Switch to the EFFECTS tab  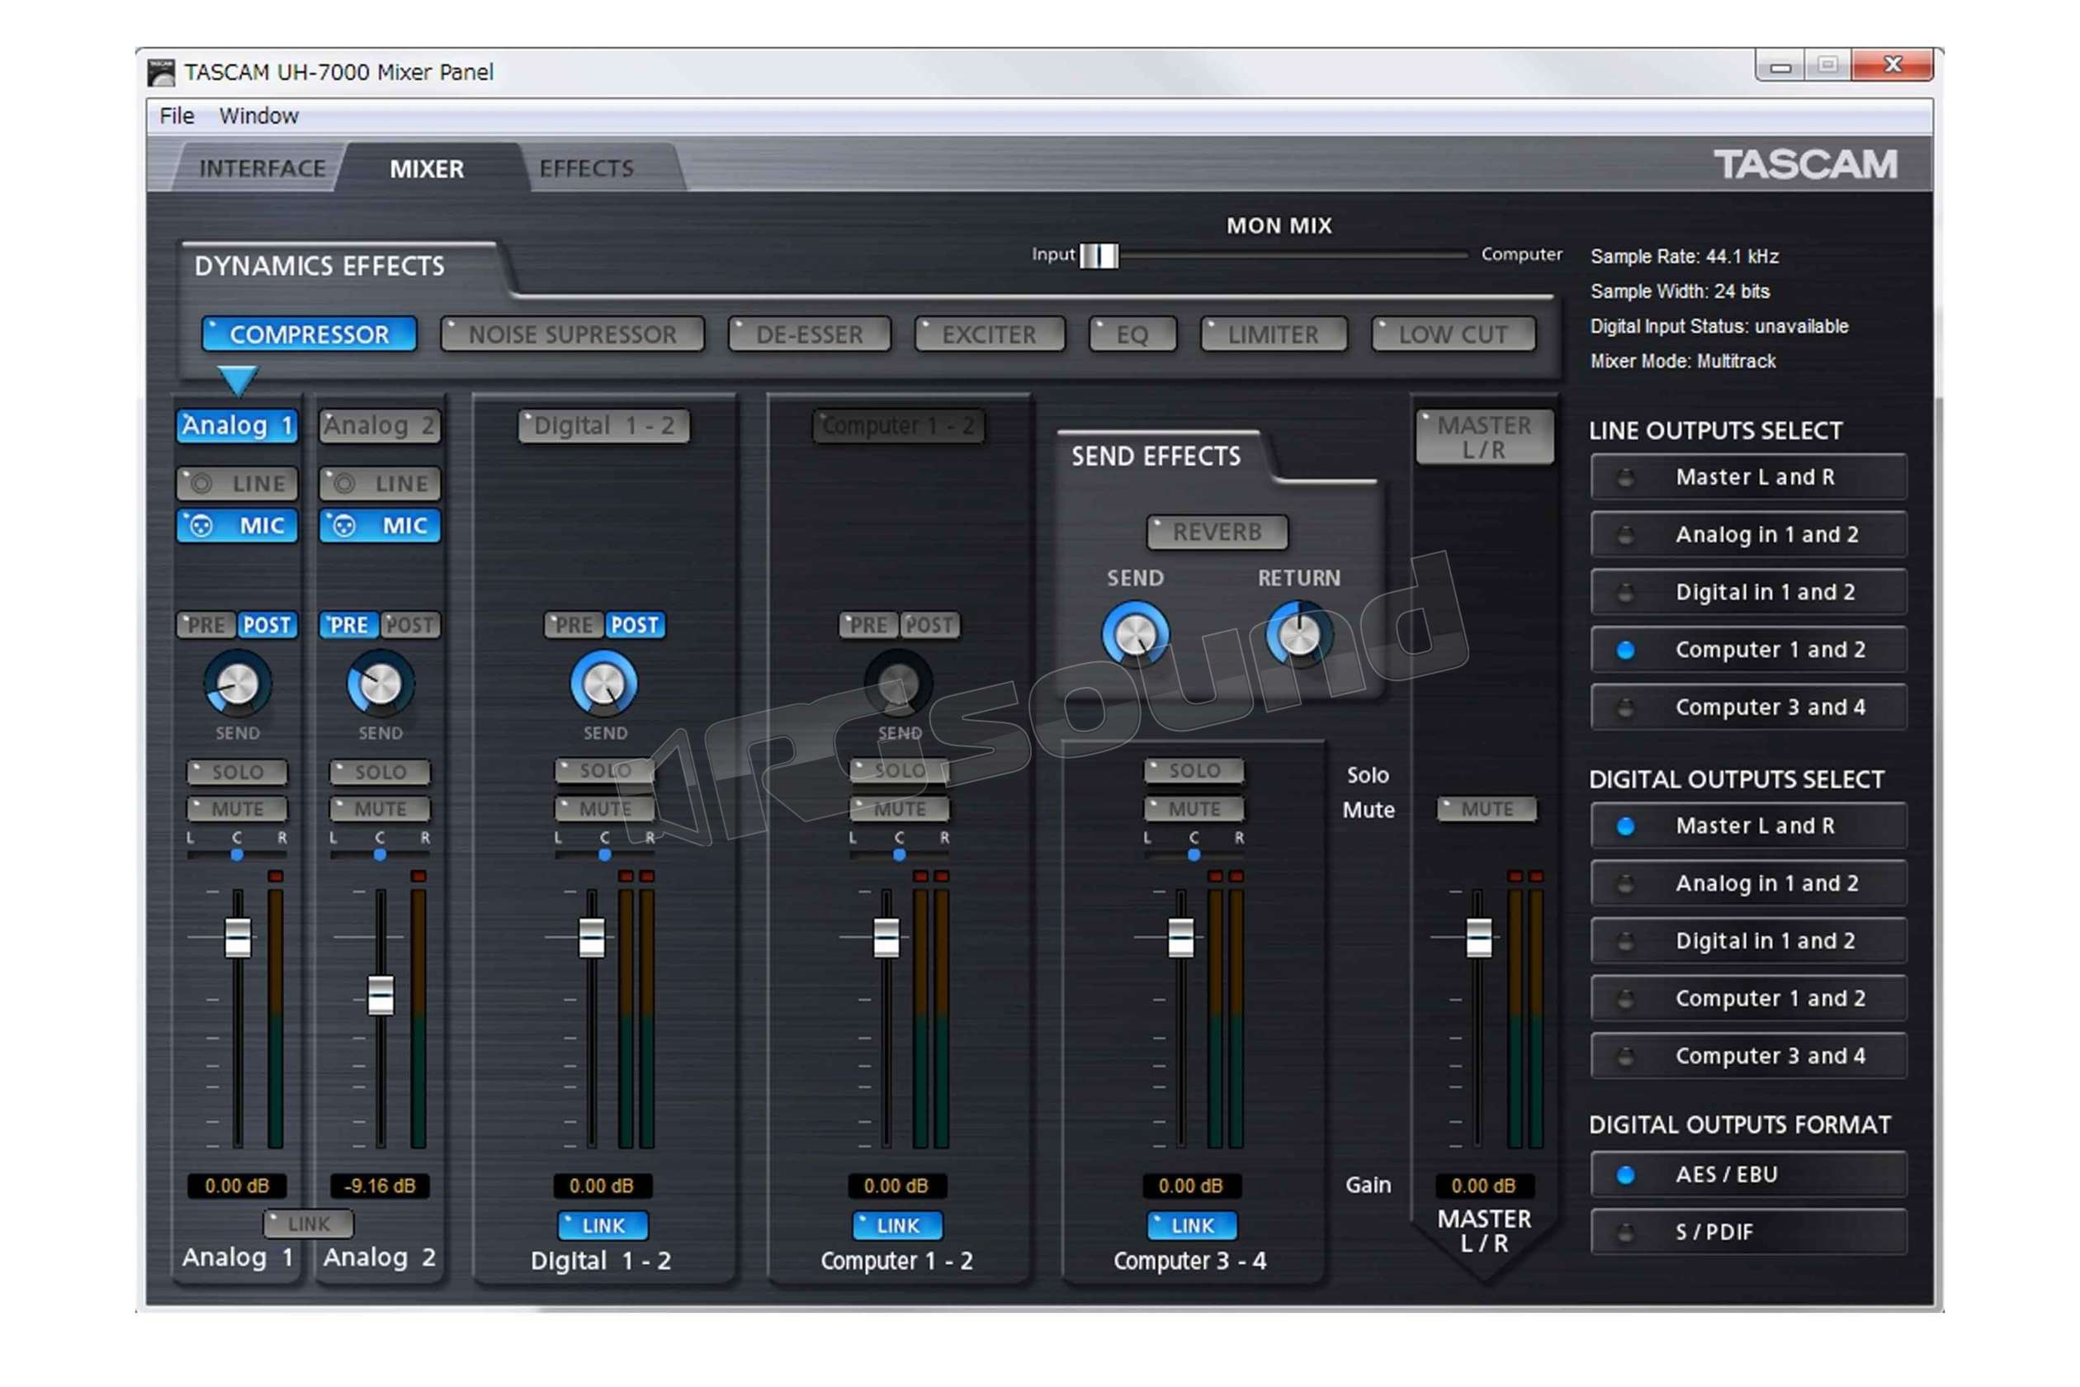(586, 168)
